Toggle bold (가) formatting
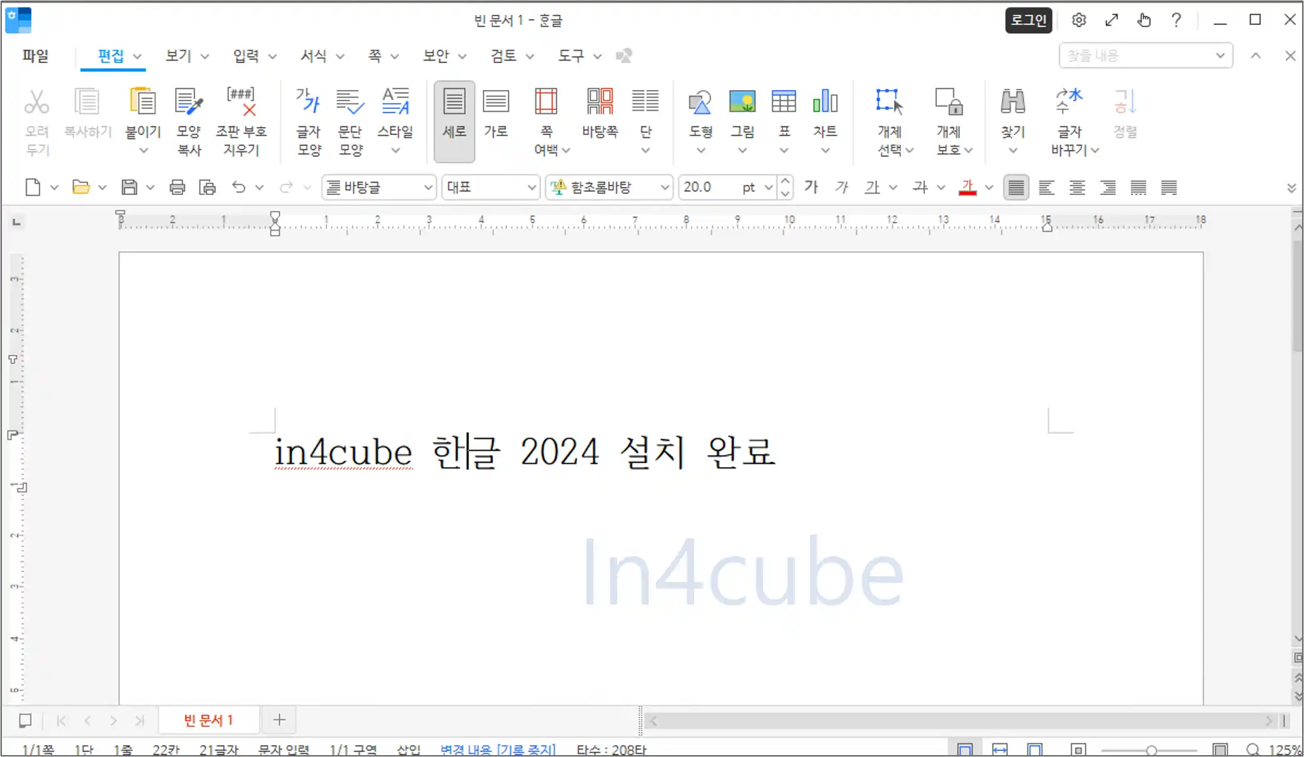The height and width of the screenshot is (757, 1304). (x=811, y=187)
